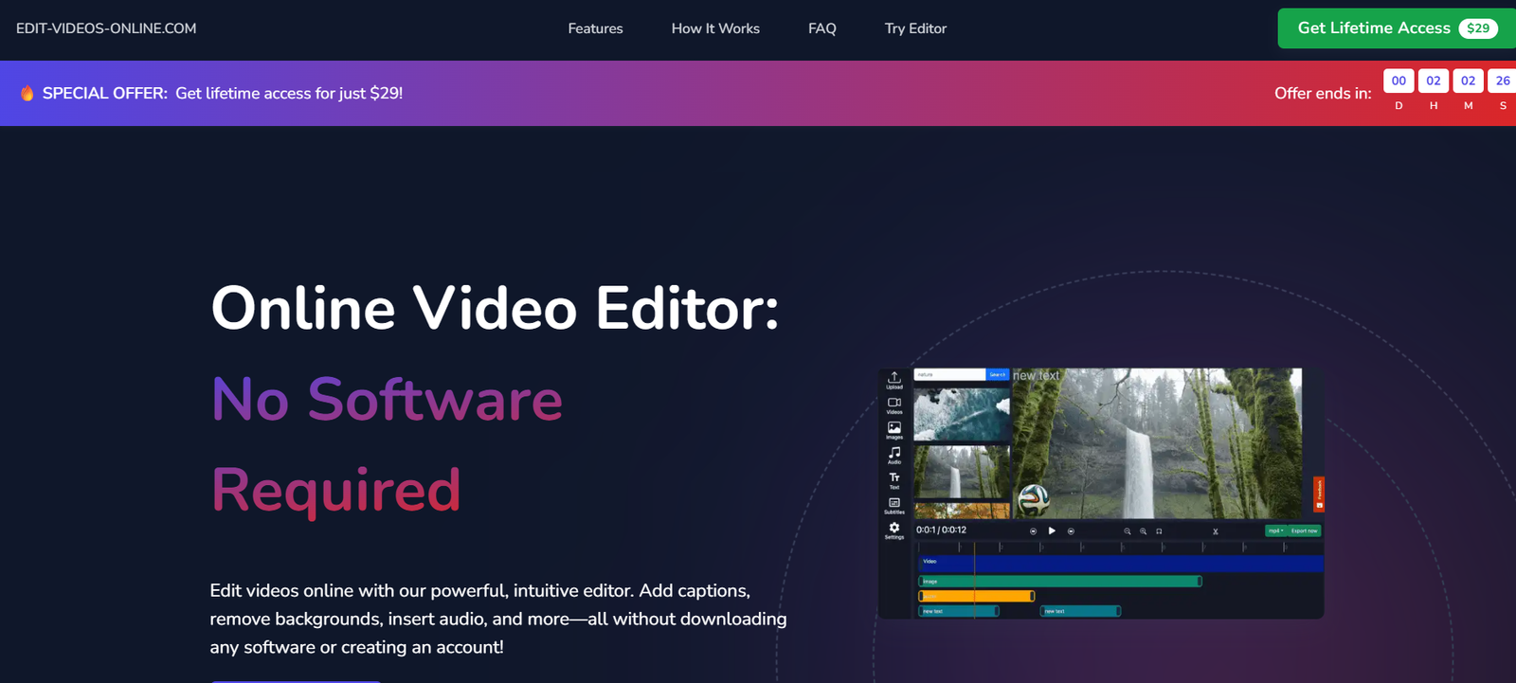1516x683 pixels.
Task: Click the Export now button
Action: point(1305,530)
